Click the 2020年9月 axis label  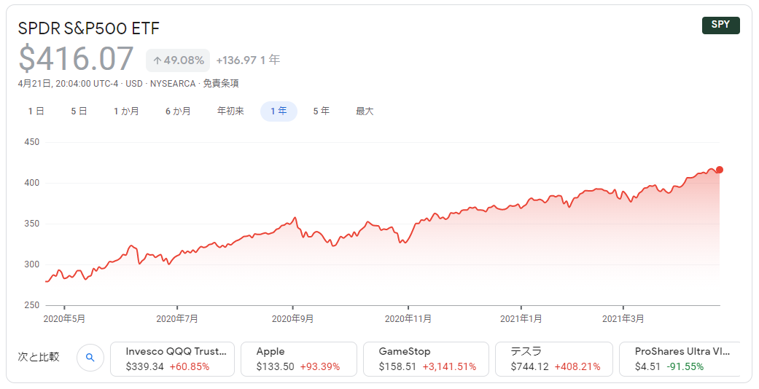[x=293, y=319]
